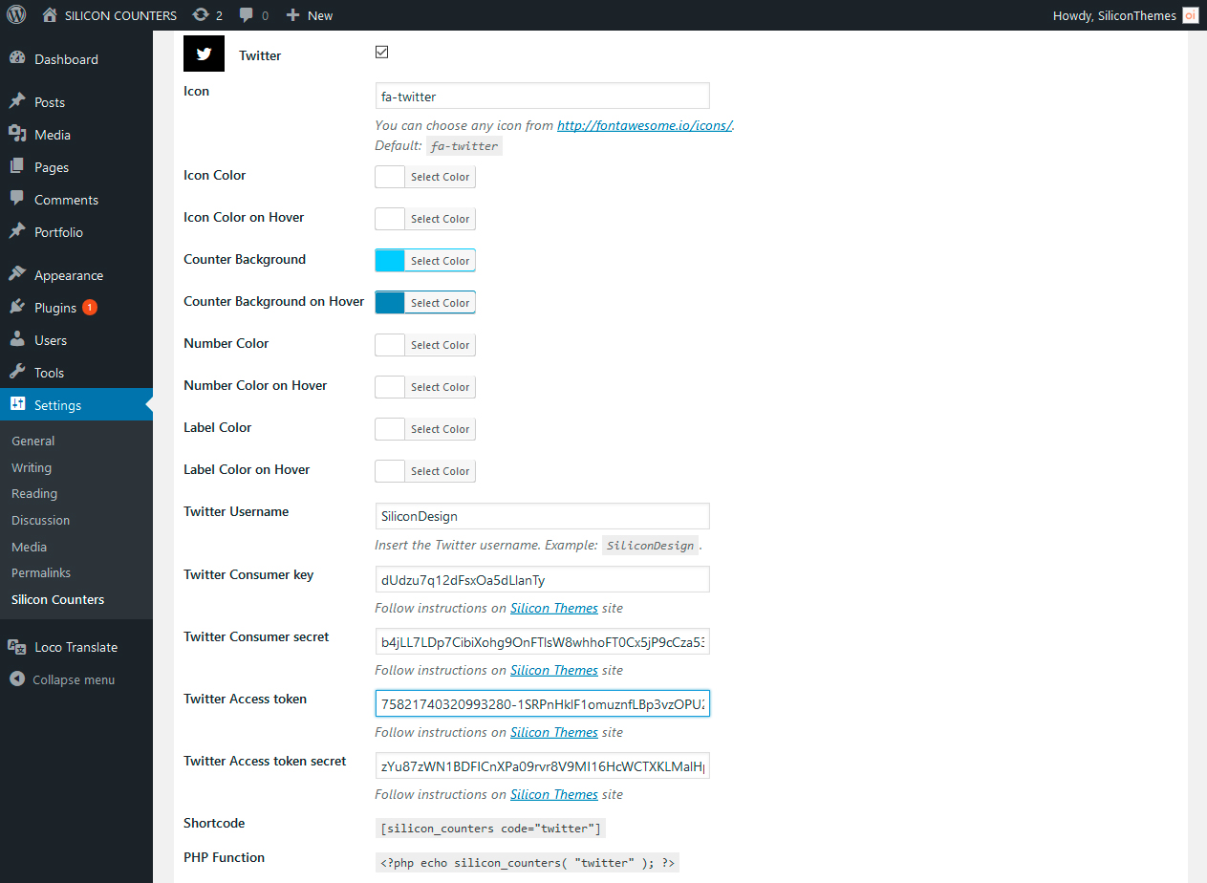Click the black Twitter bird icon

pyautogui.click(x=204, y=54)
